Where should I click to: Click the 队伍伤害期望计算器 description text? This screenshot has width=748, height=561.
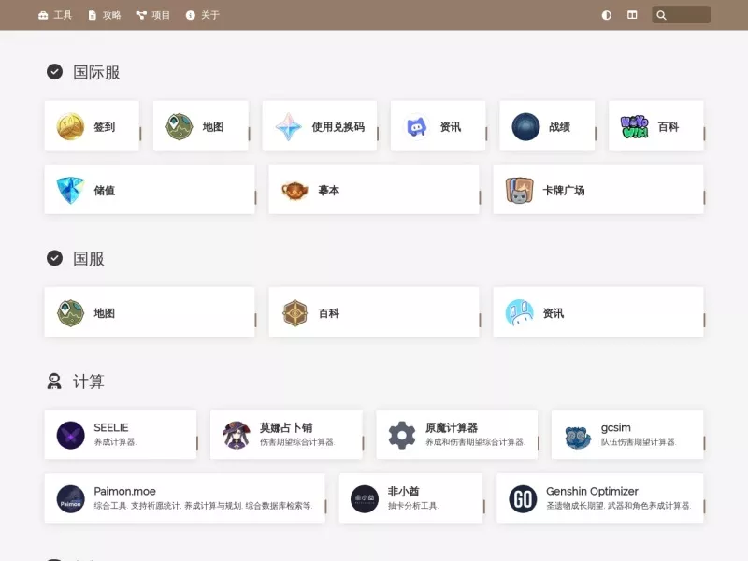pyautogui.click(x=639, y=442)
